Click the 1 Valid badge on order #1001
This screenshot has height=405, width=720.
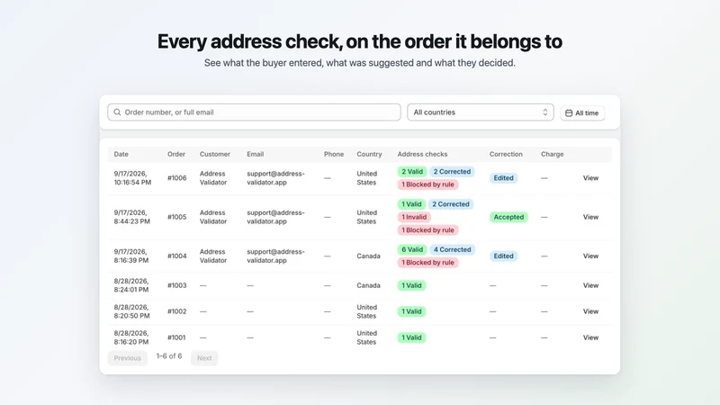click(x=411, y=338)
